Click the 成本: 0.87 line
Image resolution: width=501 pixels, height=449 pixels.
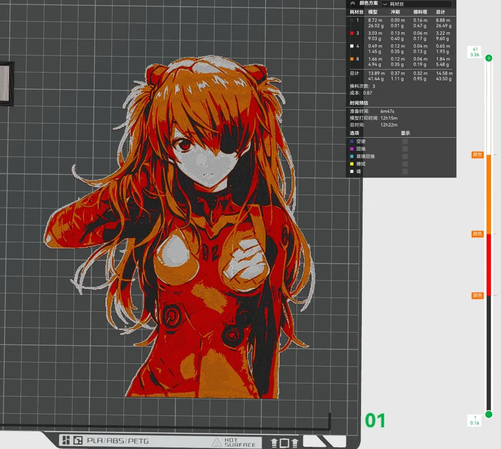(361, 93)
